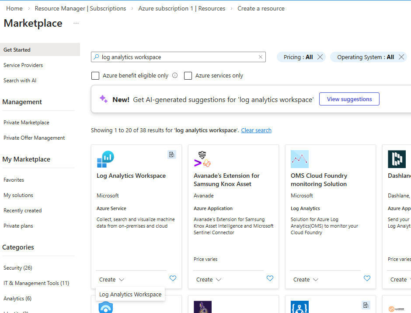This screenshot has height=313, width=411.
Task: Favorite the OMS Cloud Foundry solution heart
Action: point(367,278)
